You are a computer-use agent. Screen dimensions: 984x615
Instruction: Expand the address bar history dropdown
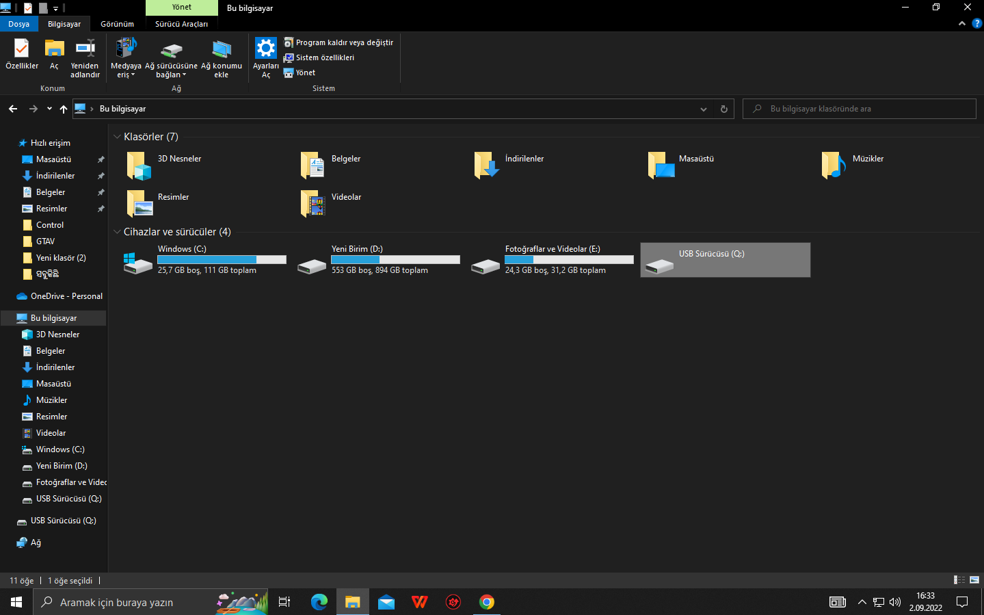tap(704, 109)
